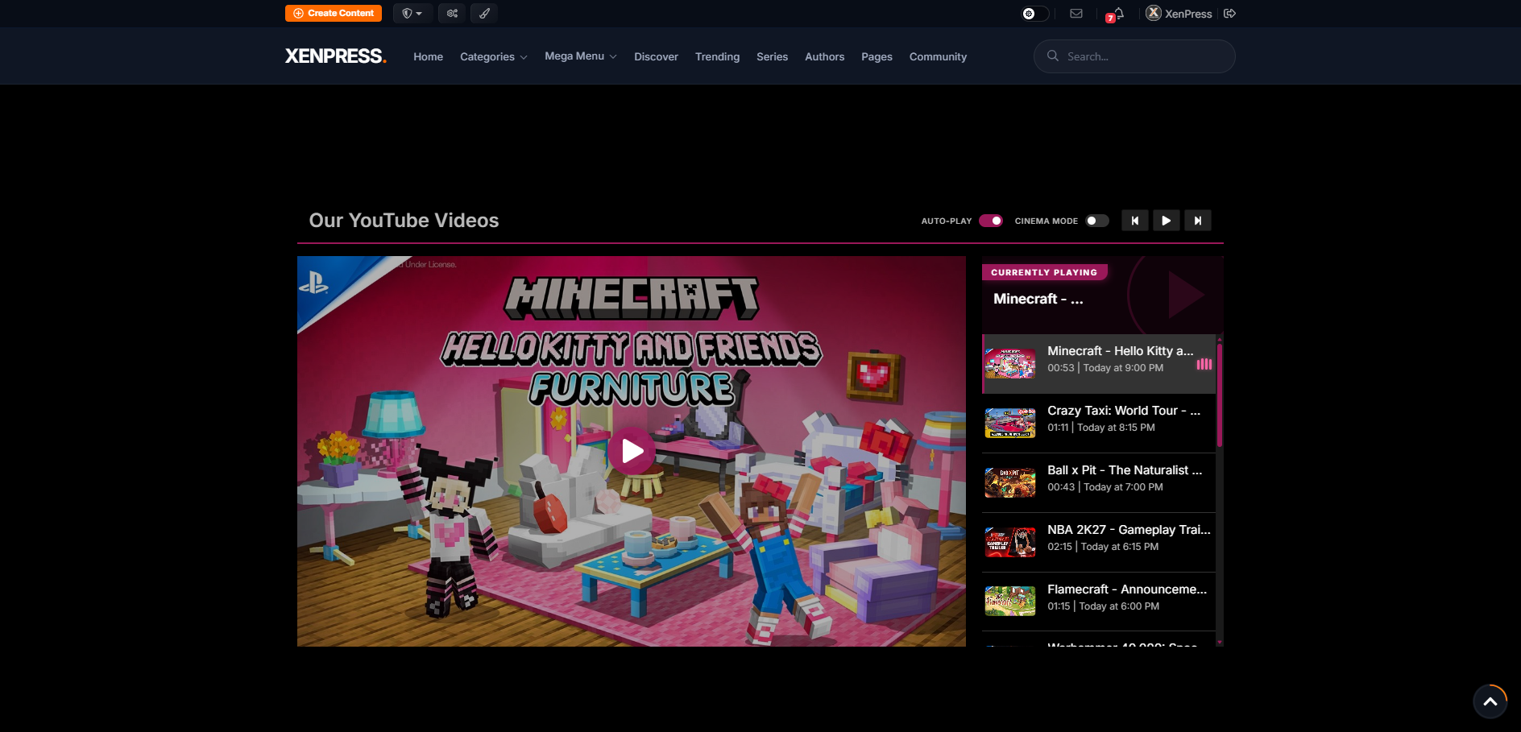1521x732 pixels.
Task: Click the 'Today at 8:15 PM' timestamp
Action: click(x=1116, y=428)
